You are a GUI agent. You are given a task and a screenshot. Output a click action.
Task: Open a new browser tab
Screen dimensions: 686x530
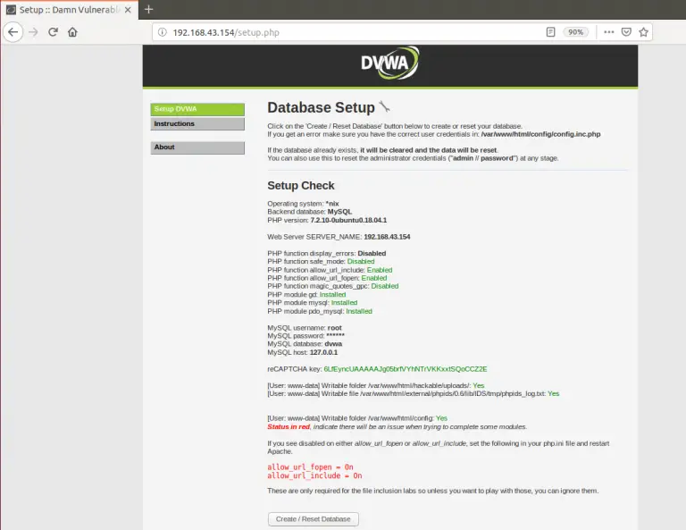(148, 9)
